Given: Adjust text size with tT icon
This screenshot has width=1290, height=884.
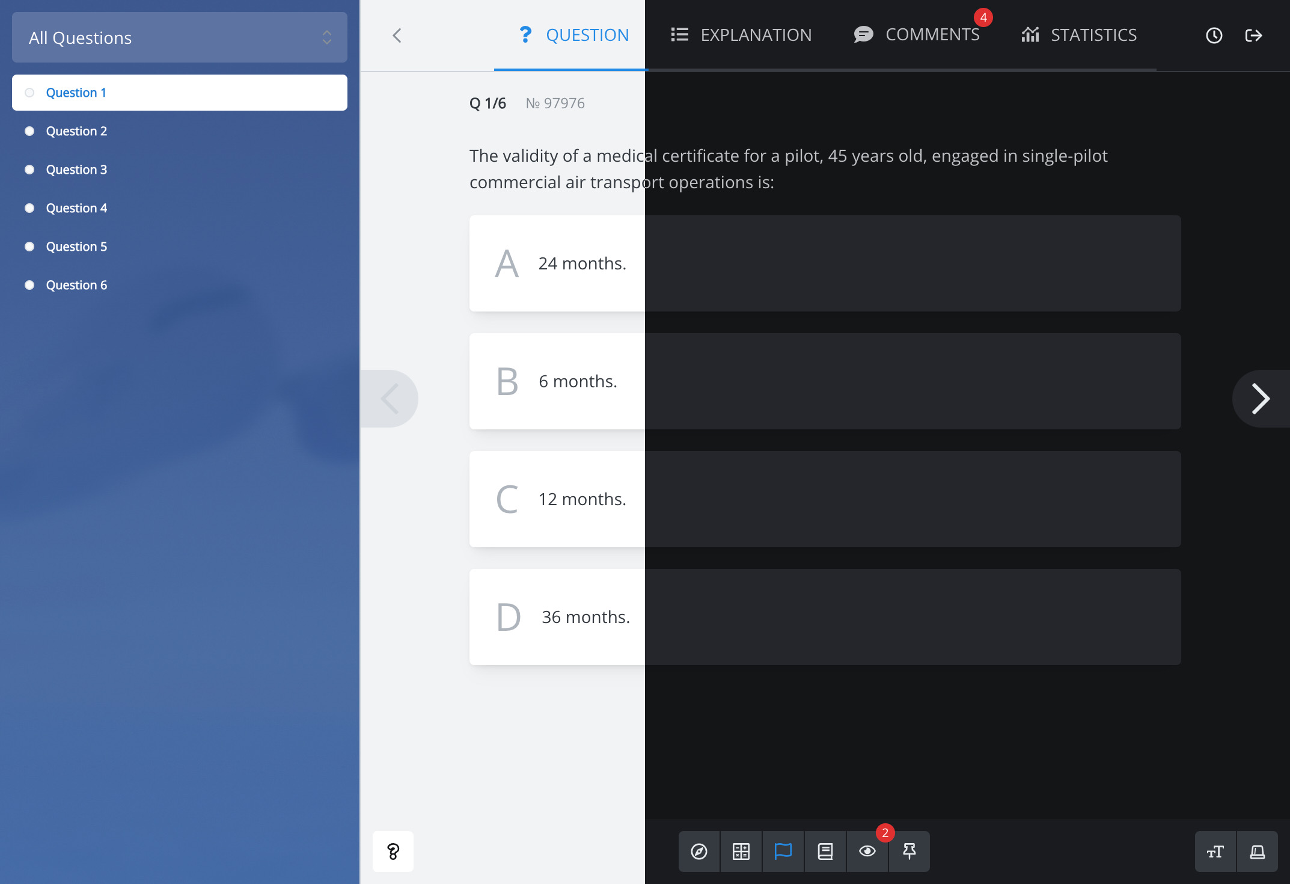Looking at the screenshot, I should pos(1215,852).
